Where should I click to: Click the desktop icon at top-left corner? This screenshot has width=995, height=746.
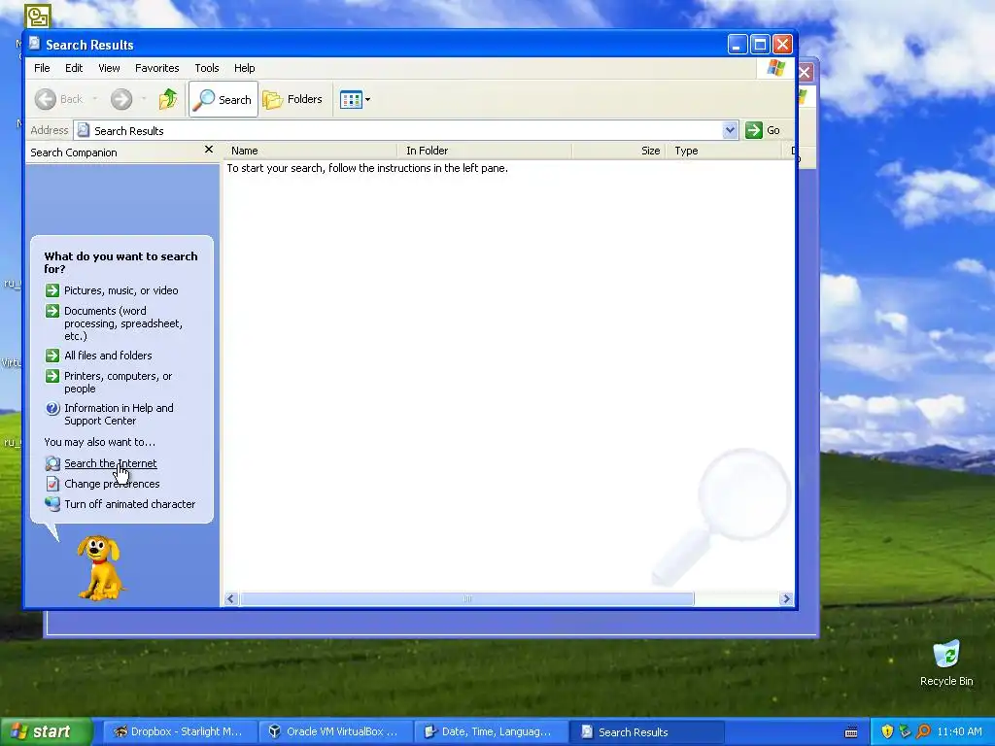pyautogui.click(x=38, y=17)
